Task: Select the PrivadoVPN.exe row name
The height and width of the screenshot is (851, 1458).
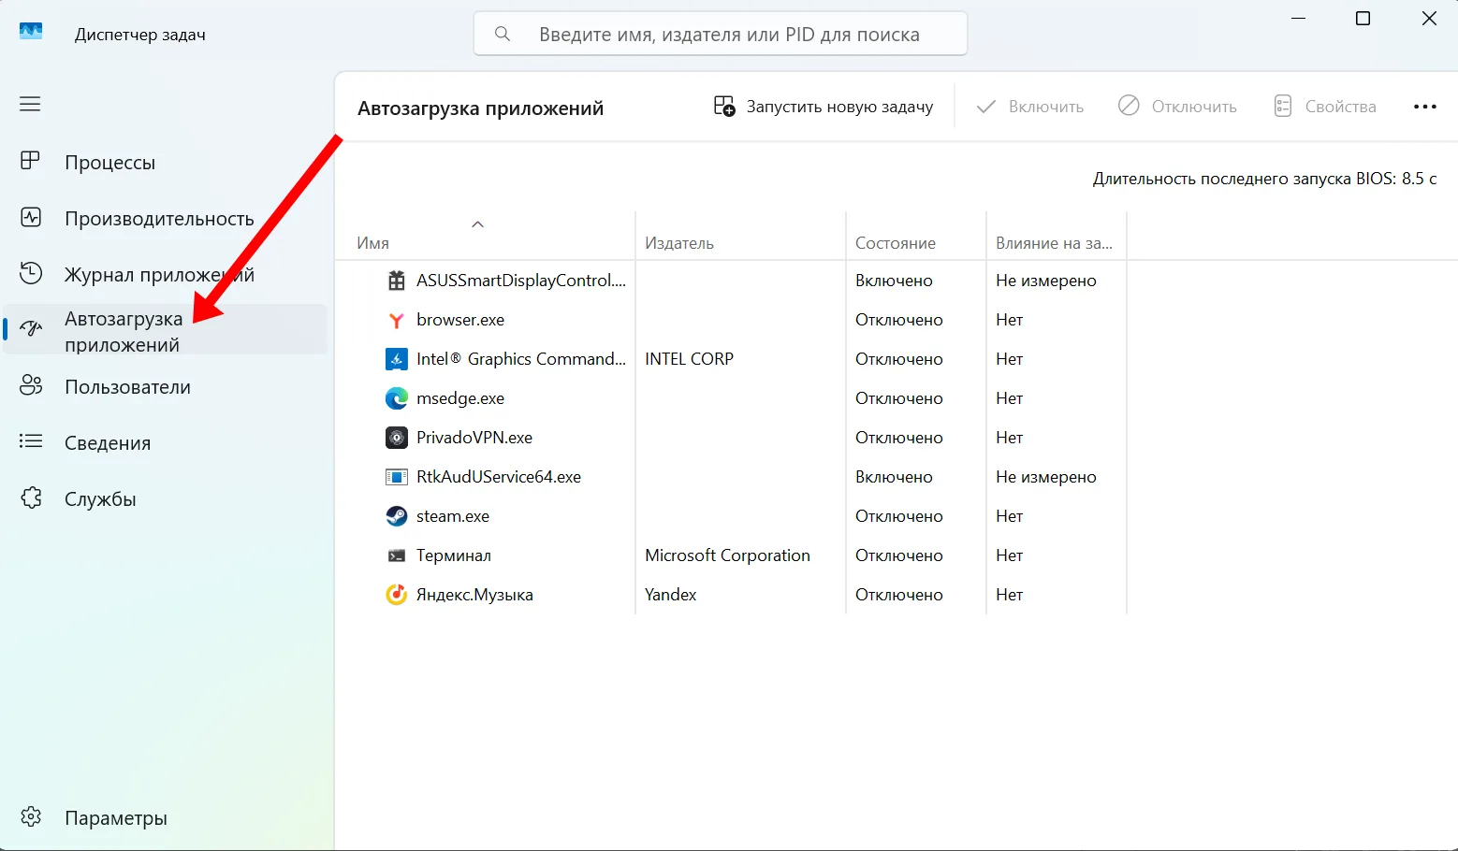Action: click(474, 438)
